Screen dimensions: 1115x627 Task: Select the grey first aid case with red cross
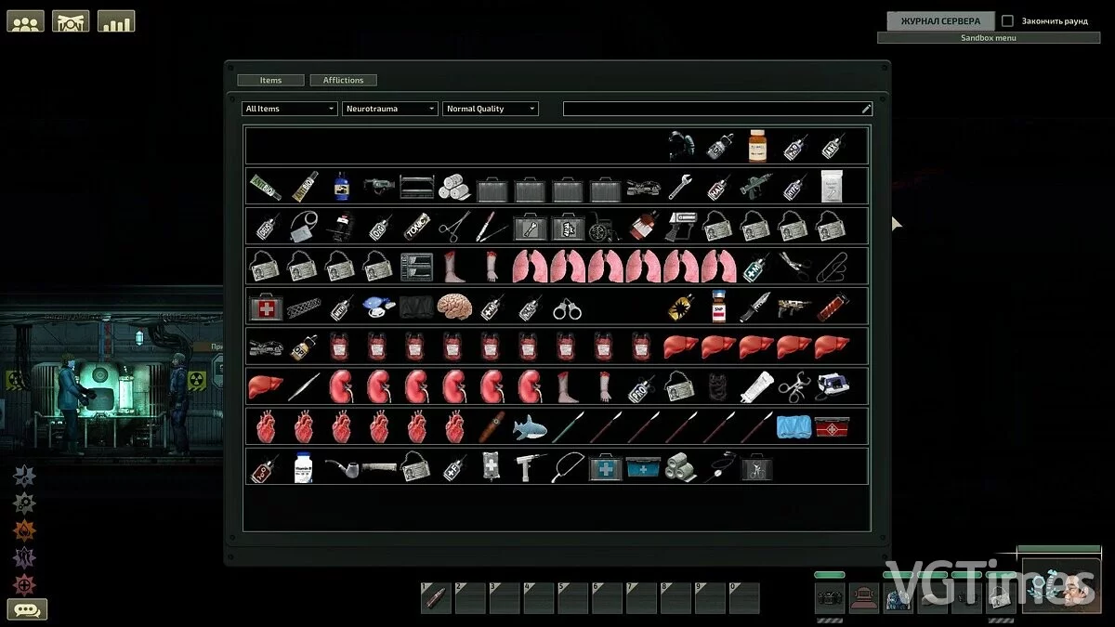tap(265, 307)
